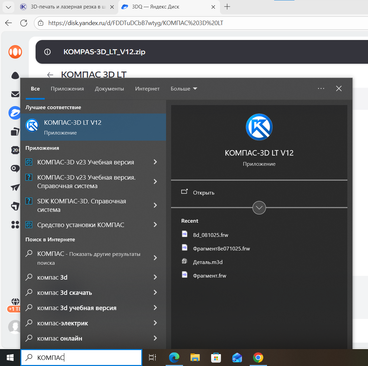
Task: Open a new browser tab with plus button
Action: tap(227, 7)
